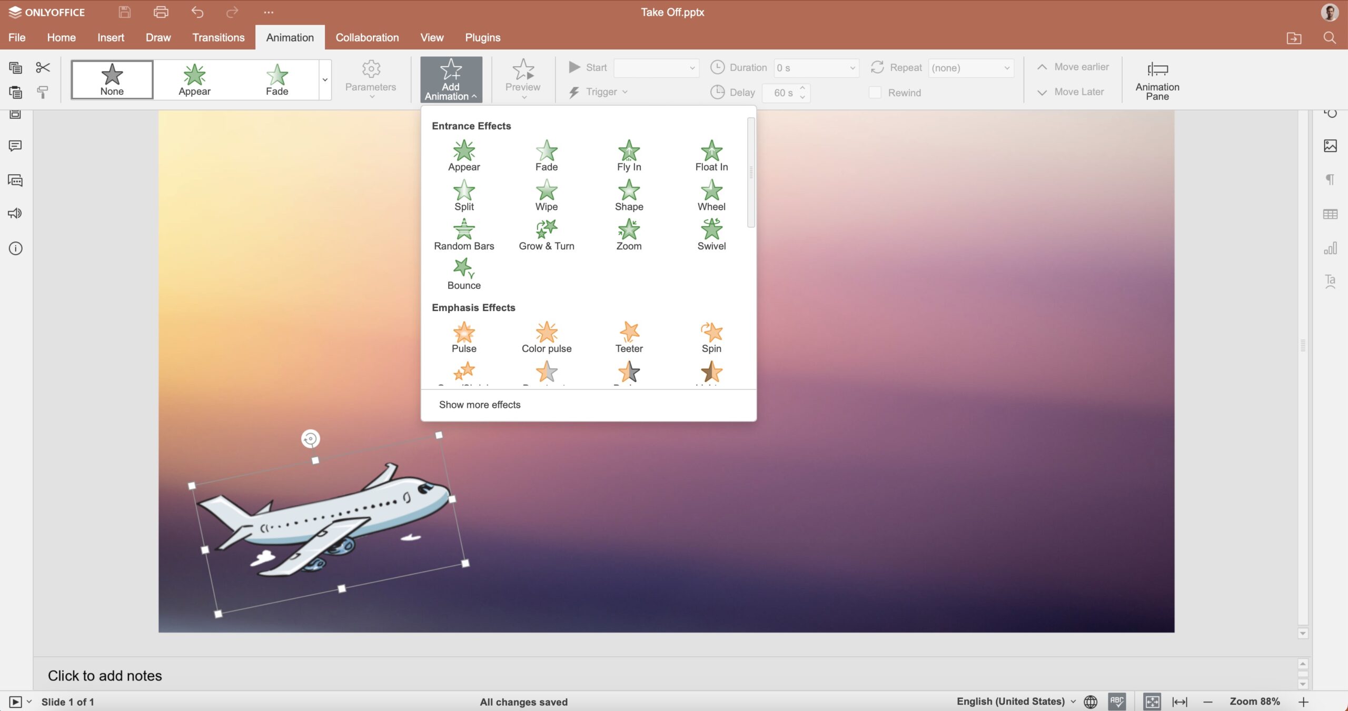Zoom in with the plus button
Image resolution: width=1348 pixels, height=711 pixels.
tap(1303, 702)
